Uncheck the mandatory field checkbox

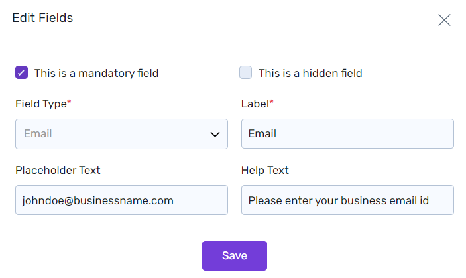22,73
